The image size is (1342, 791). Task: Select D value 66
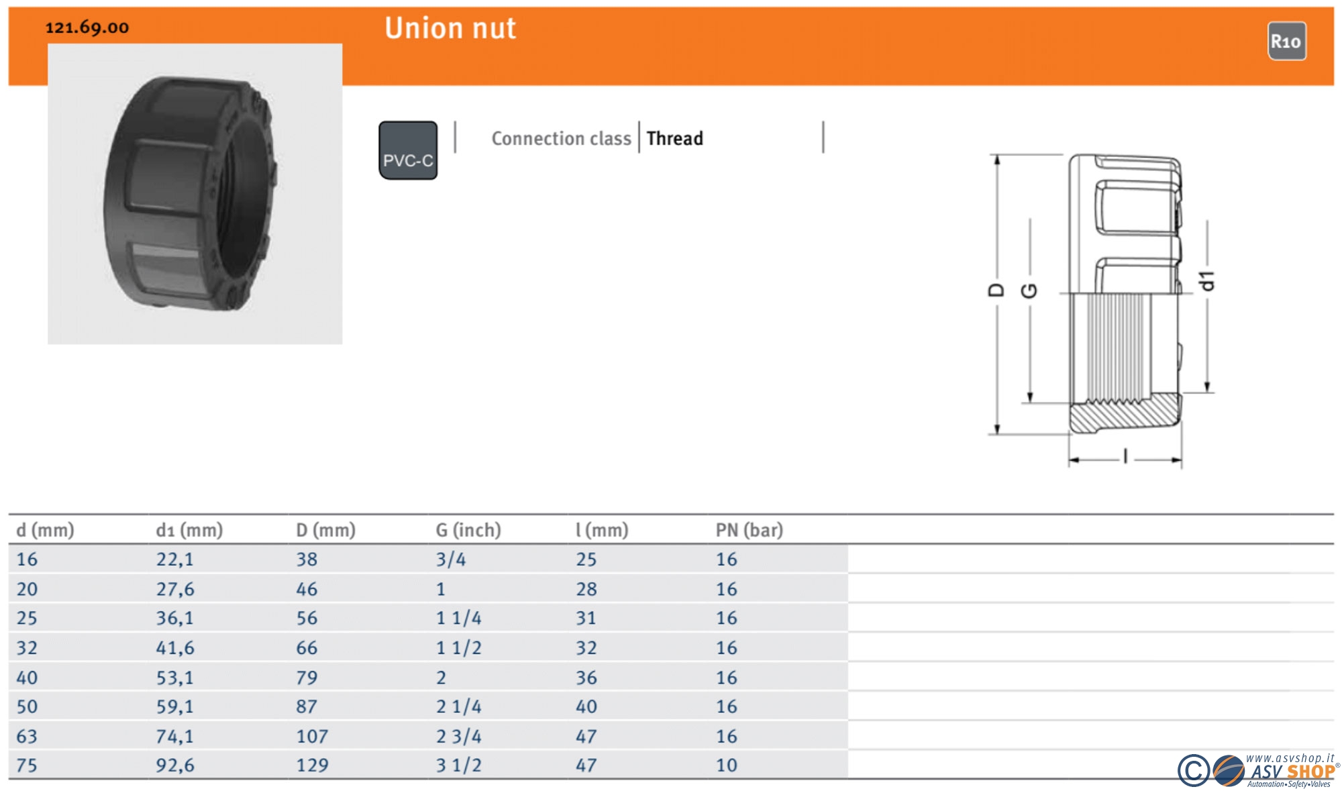(307, 648)
